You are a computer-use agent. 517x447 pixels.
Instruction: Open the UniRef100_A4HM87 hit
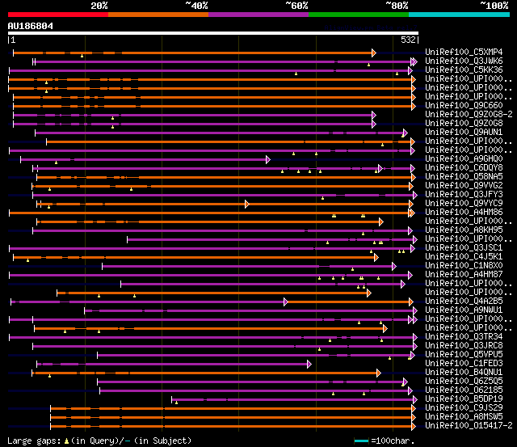click(464, 275)
